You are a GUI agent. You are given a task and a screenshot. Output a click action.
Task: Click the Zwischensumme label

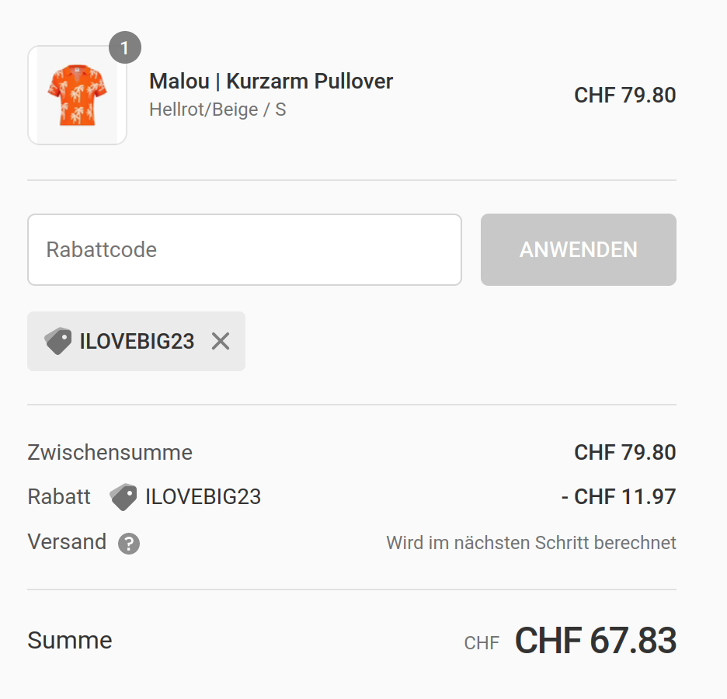pos(110,453)
